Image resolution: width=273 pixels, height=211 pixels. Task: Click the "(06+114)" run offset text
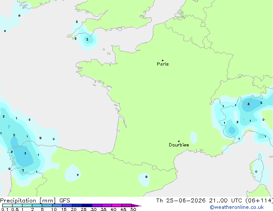pyautogui.click(x=259, y=201)
